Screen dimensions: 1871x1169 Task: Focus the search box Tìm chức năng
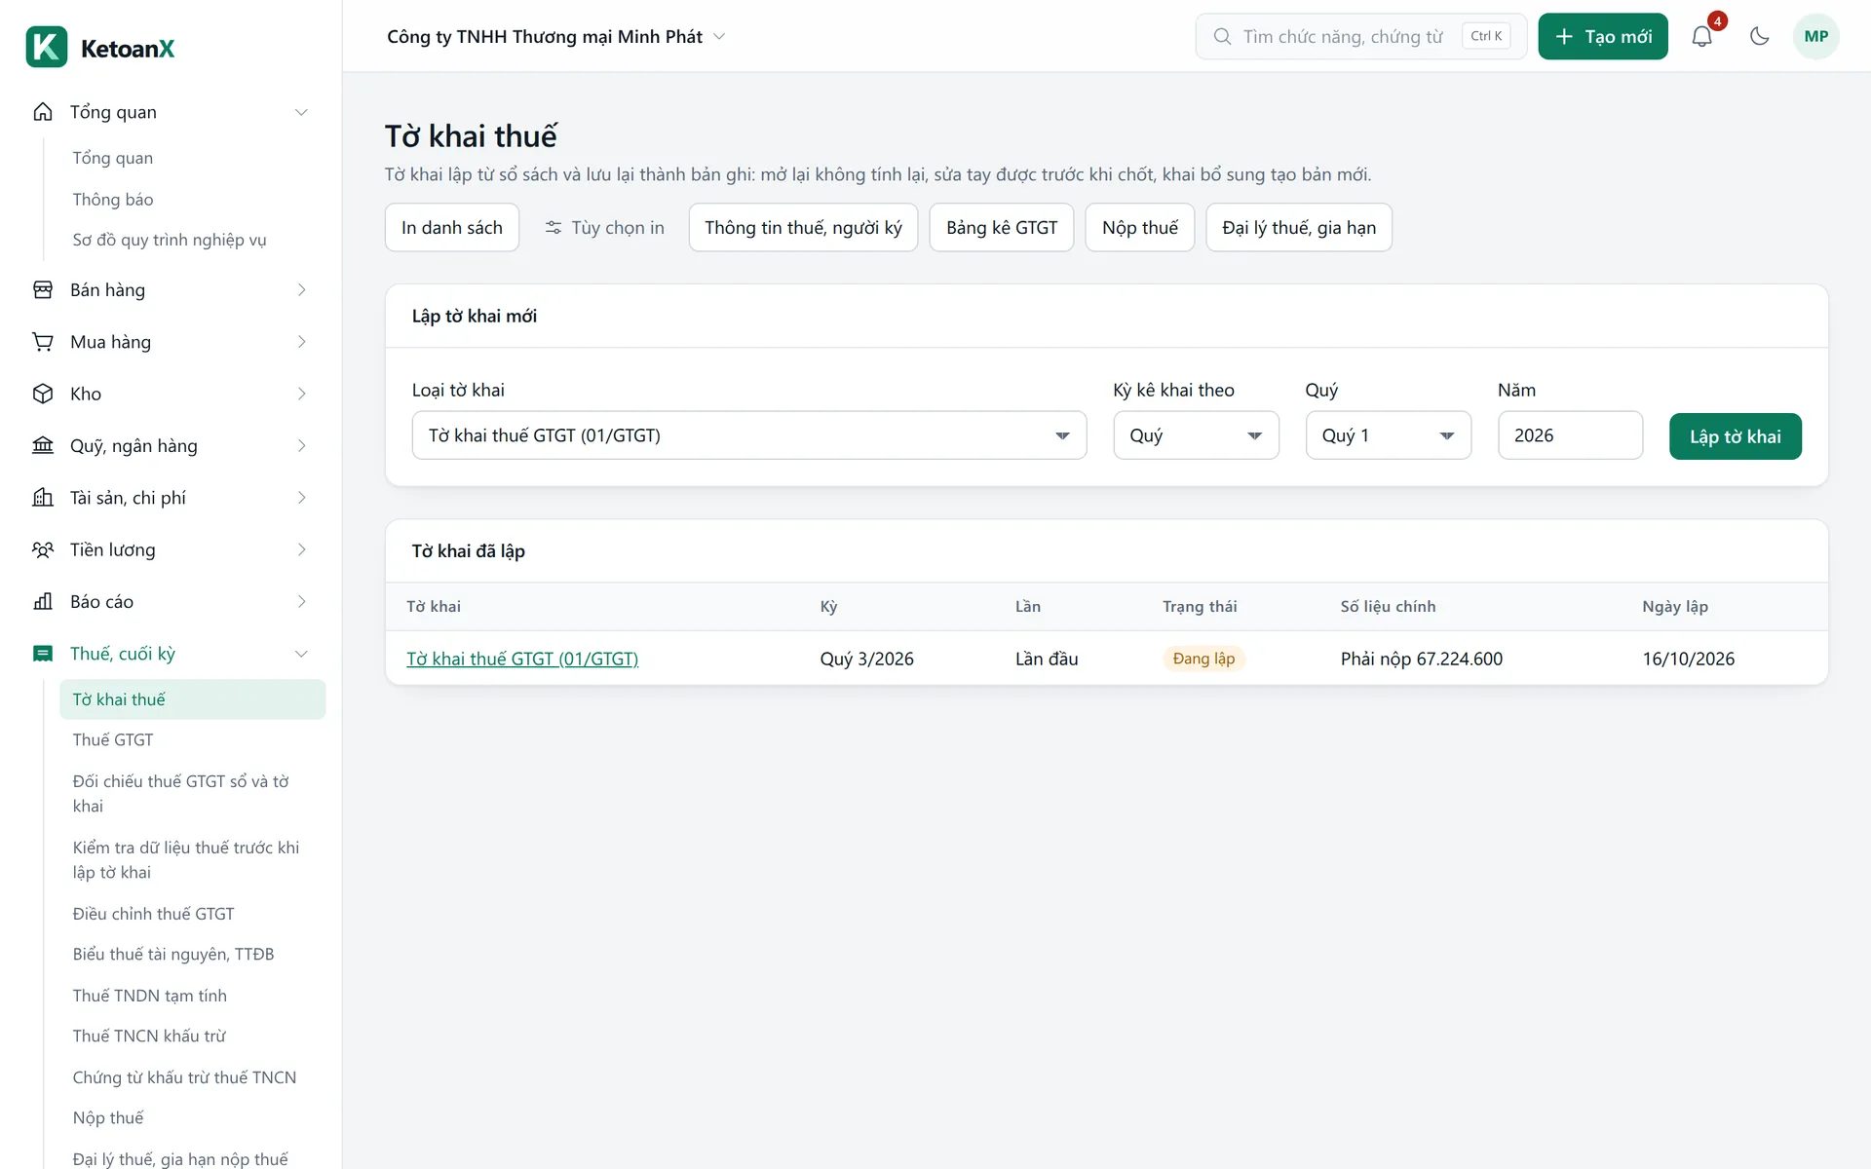(1360, 37)
